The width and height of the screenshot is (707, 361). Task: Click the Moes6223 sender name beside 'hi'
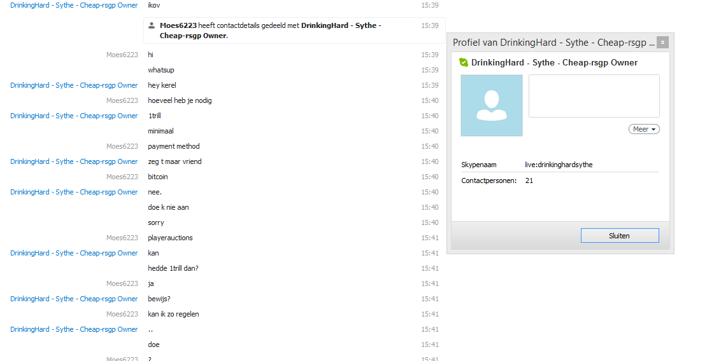(x=122, y=55)
